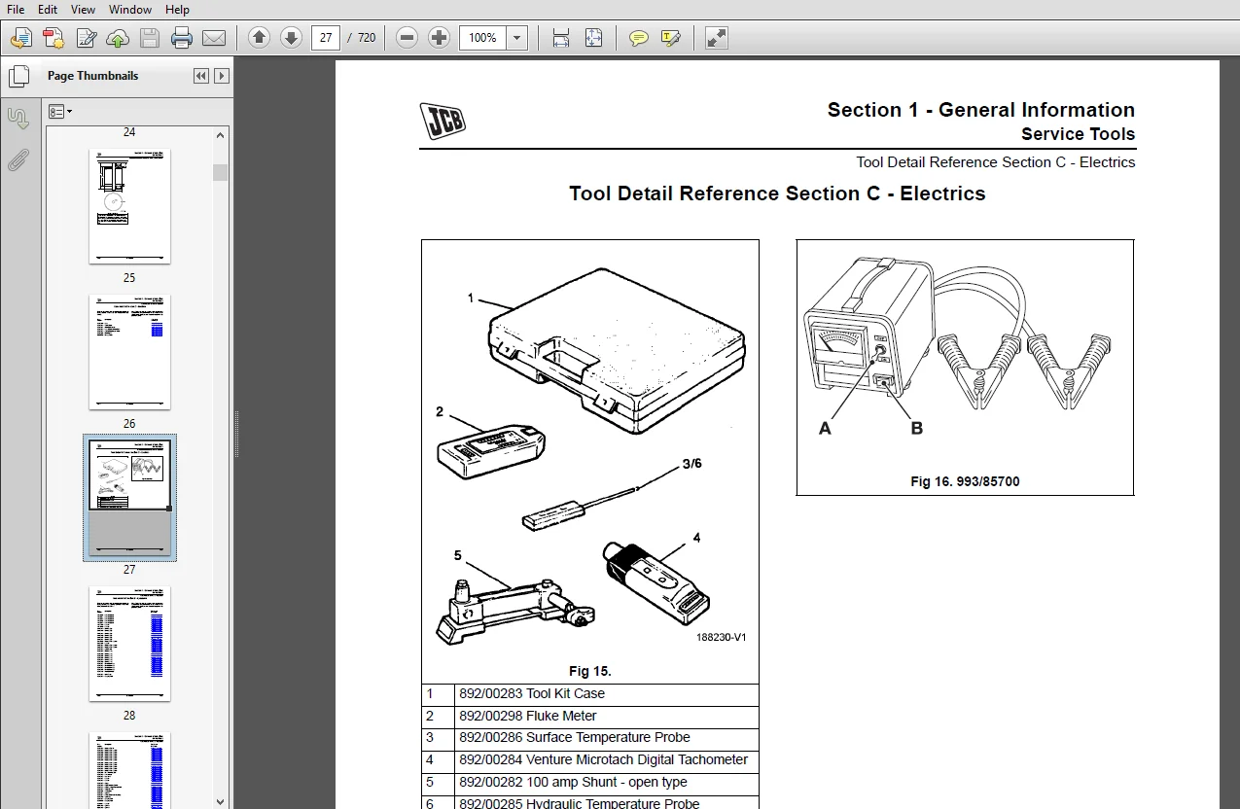1240x809 pixels.
Task: Click the 'Fig 15.' caption
Action: 590,671
